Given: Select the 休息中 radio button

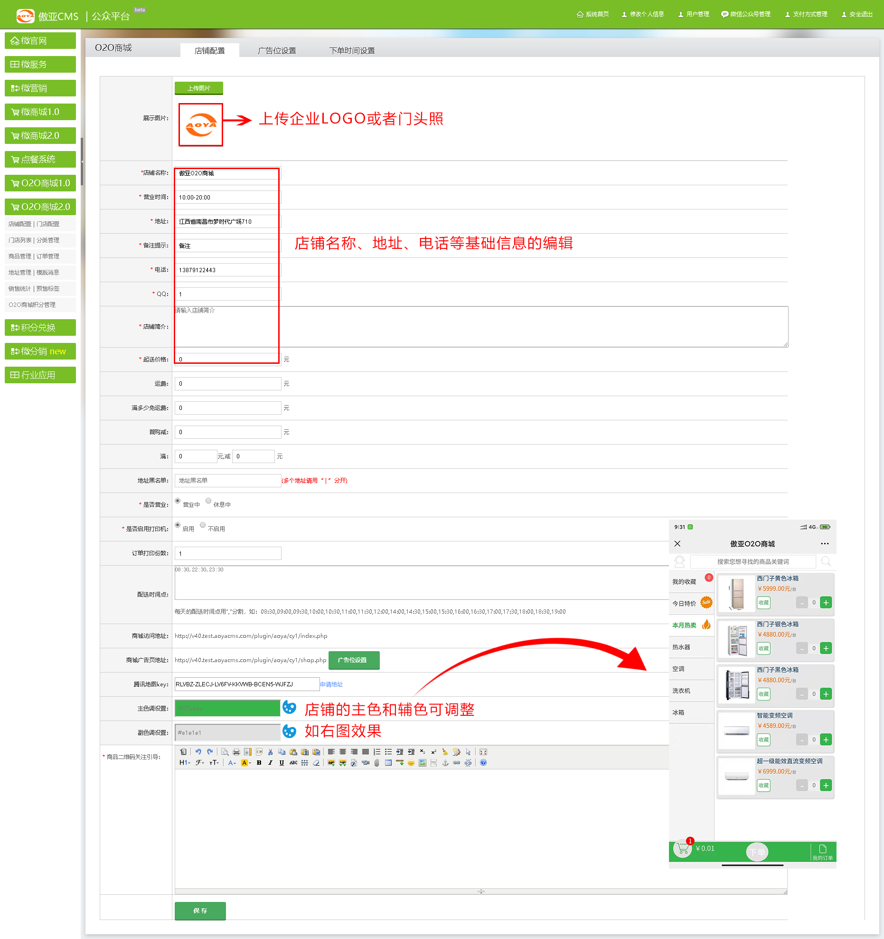Looking at the screenshot, I should click(208, 501).
